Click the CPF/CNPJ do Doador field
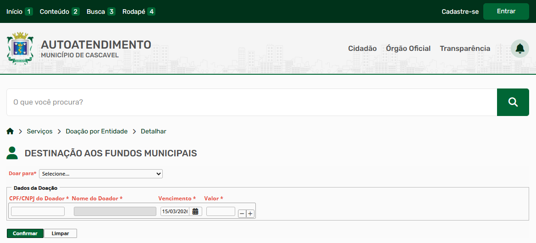The image size is (536, 243). point(38,211)
